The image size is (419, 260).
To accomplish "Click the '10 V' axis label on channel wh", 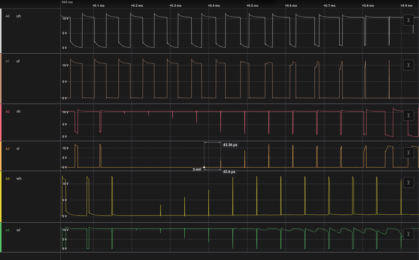I will [x=65, y=184].
